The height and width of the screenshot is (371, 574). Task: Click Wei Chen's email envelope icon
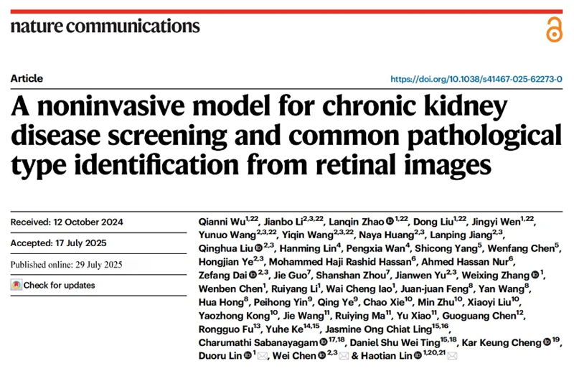point(344,356)
